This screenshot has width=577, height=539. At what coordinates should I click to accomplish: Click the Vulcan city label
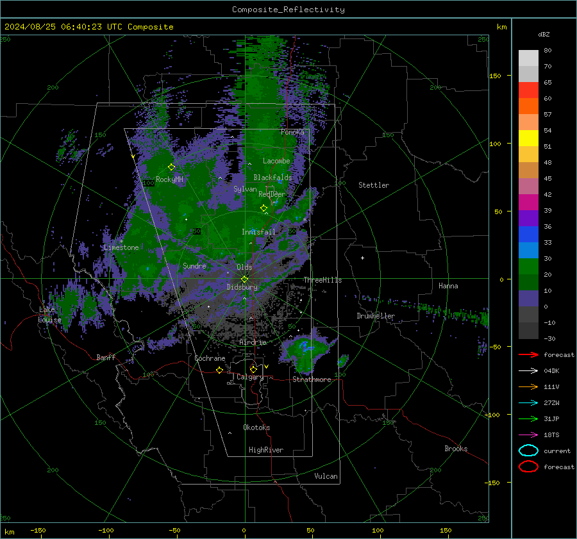pyautogui.click(x=326, y=476)
